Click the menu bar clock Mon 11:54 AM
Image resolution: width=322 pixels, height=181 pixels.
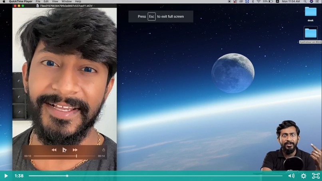(291, 2)
